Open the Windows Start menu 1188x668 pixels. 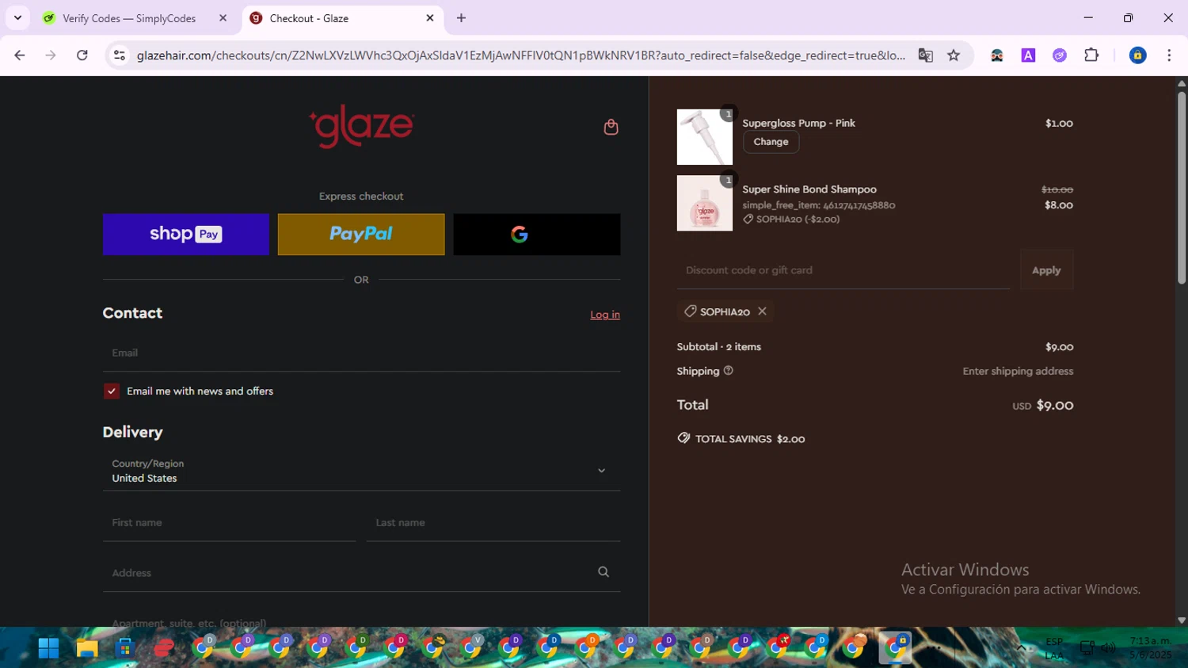[x=48, y=648]
